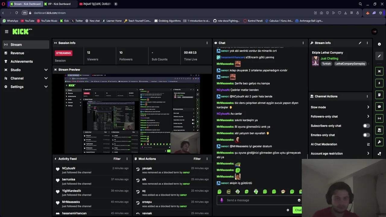Open the Channel Actions three-dot menu
386x217 pixels.
click(367, 96)
